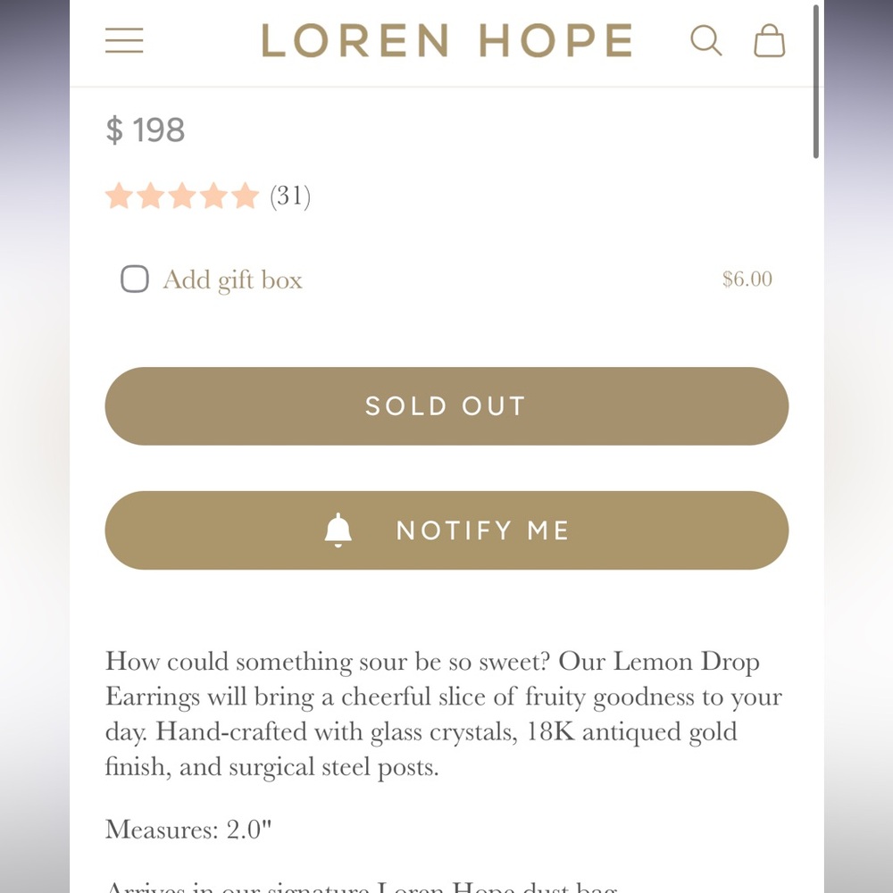893x893 pixels.
Task: Click the LOREN HOPE logo
Action: pyautogui.click(x=446, y=40)
